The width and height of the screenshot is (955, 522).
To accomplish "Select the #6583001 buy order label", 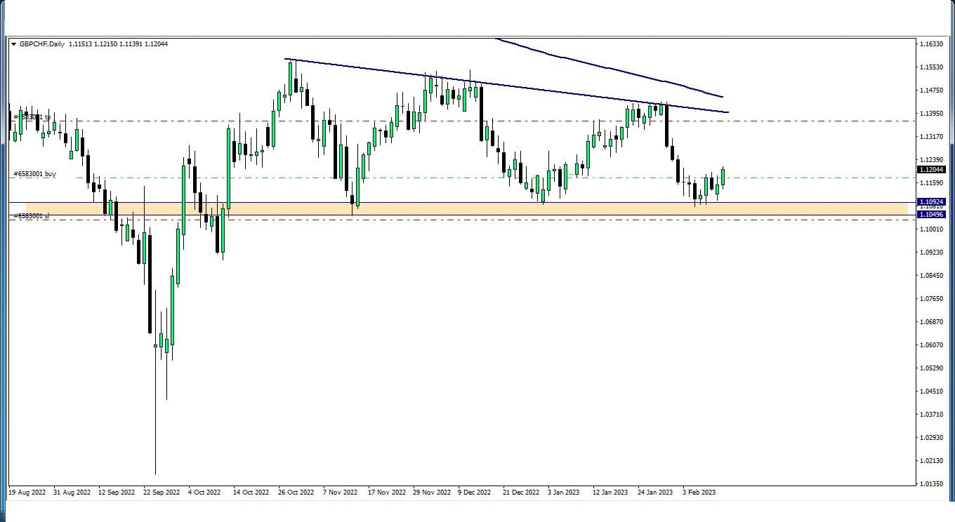I will (x=34, y=173).
